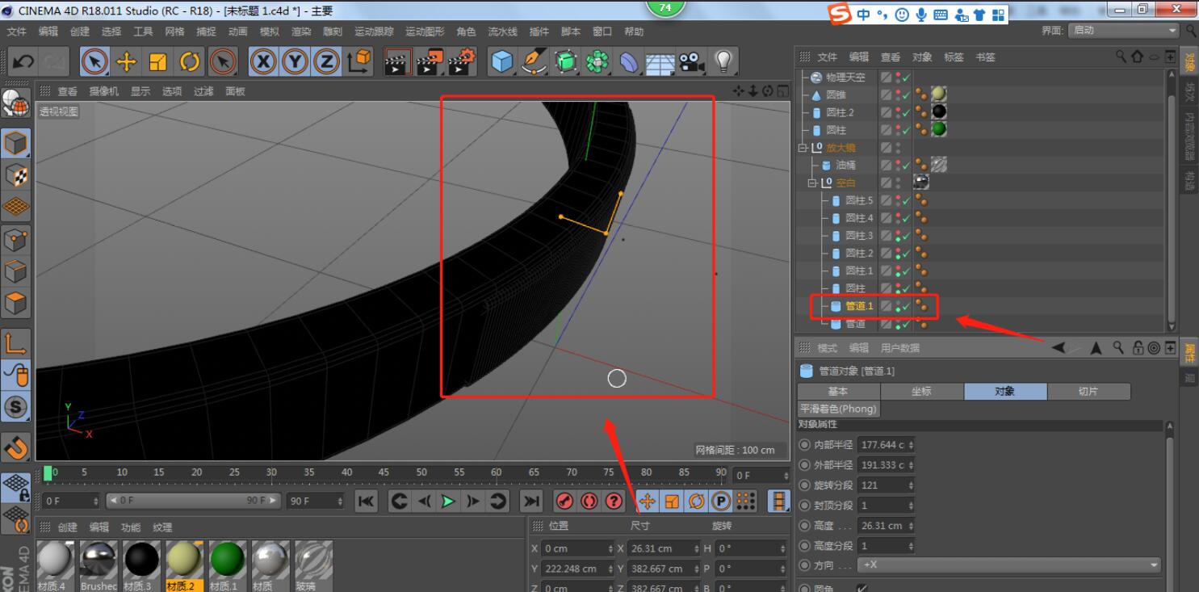Open the Subdivision Surface generator icon
Viewport: 1199px width, 592px height.
pyautogui.click(x=566, y=62)
